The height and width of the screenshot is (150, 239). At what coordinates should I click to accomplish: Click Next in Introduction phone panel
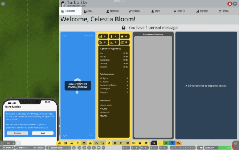[43, 133]
